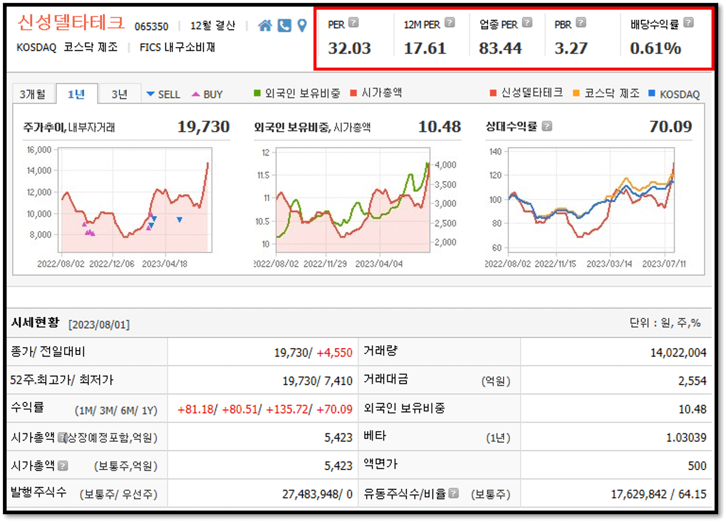Open help icon by 유동주식수/비율
The width and height of the screenshot is (726, 522).
[x=454, y=493]
